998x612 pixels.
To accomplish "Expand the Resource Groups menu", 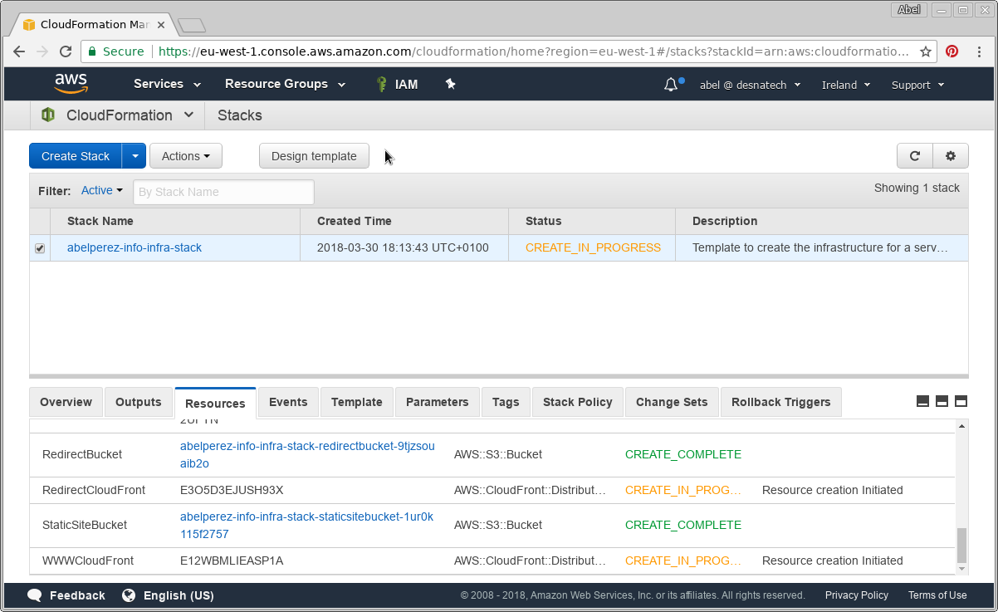I will tap(283, 84).
